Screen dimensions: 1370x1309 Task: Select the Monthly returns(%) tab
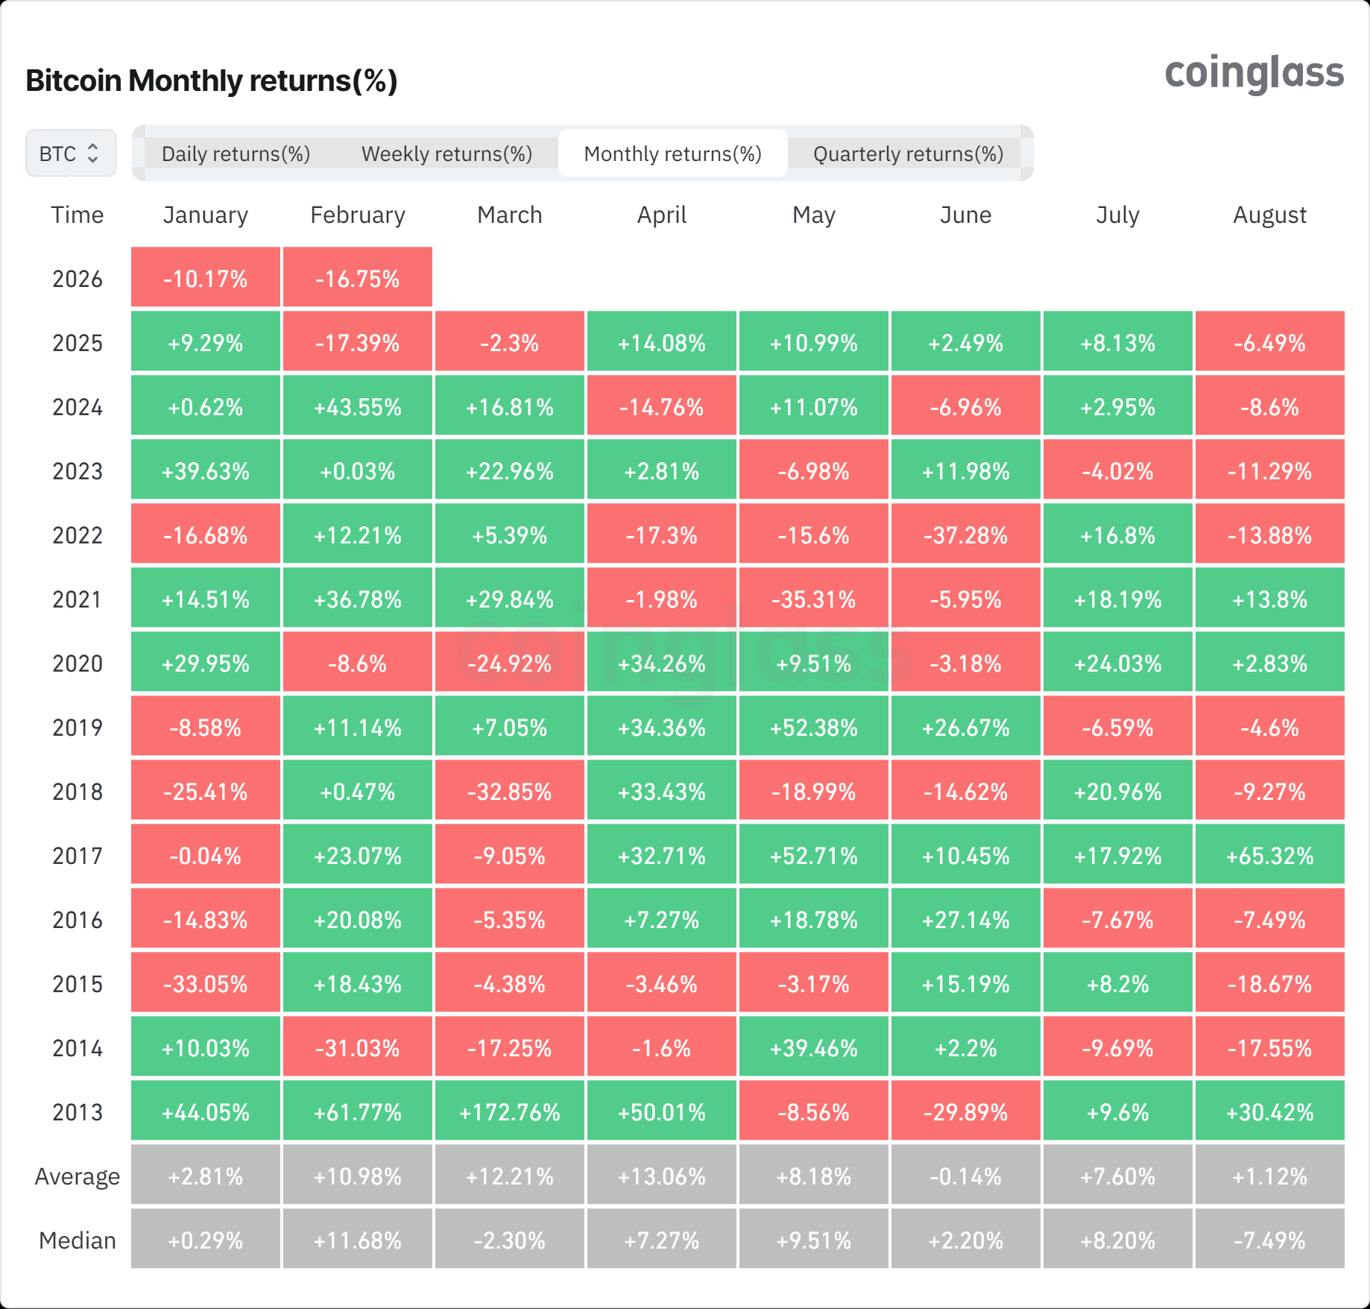[x=672, y=154]
